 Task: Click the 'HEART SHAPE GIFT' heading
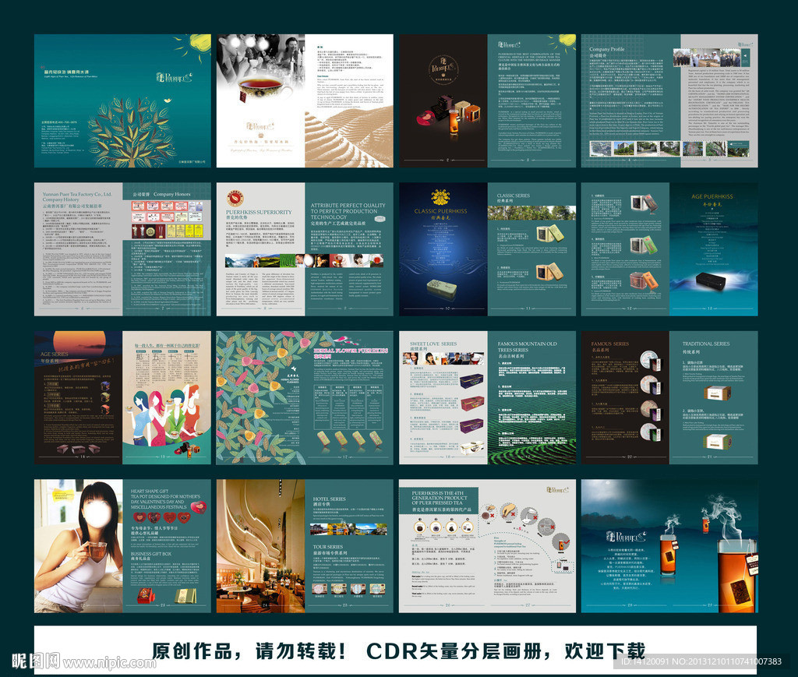pos(150,492)
